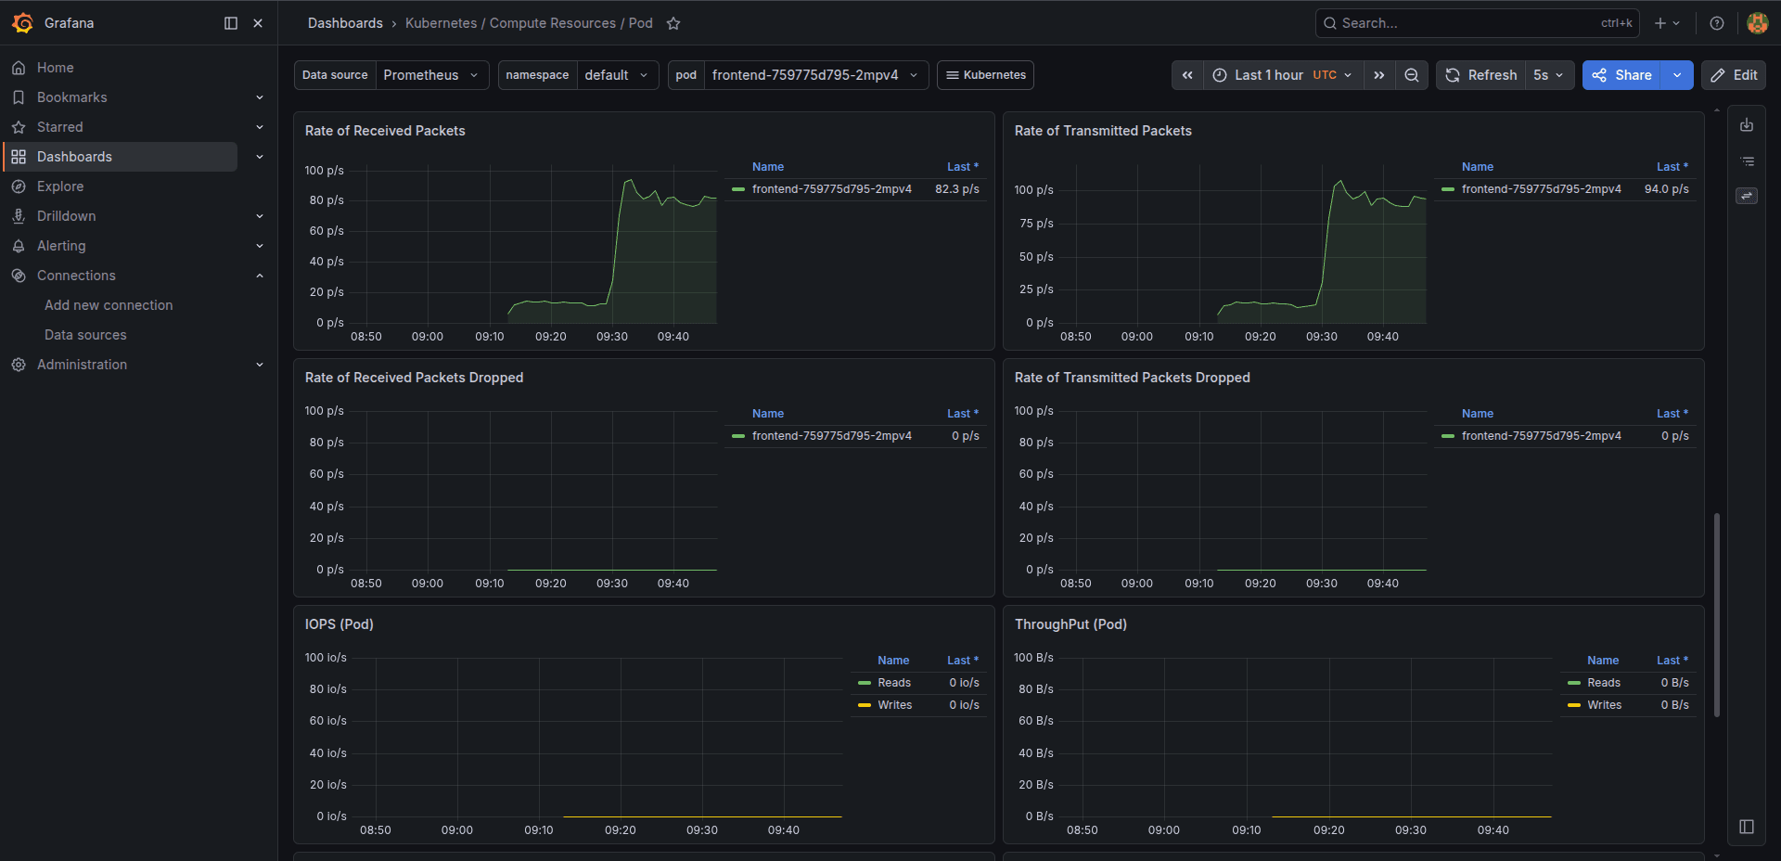Open the 5s refresh interval dropdown
This screenshot has width=1781, height=861.
click(x=1548, y=75)
